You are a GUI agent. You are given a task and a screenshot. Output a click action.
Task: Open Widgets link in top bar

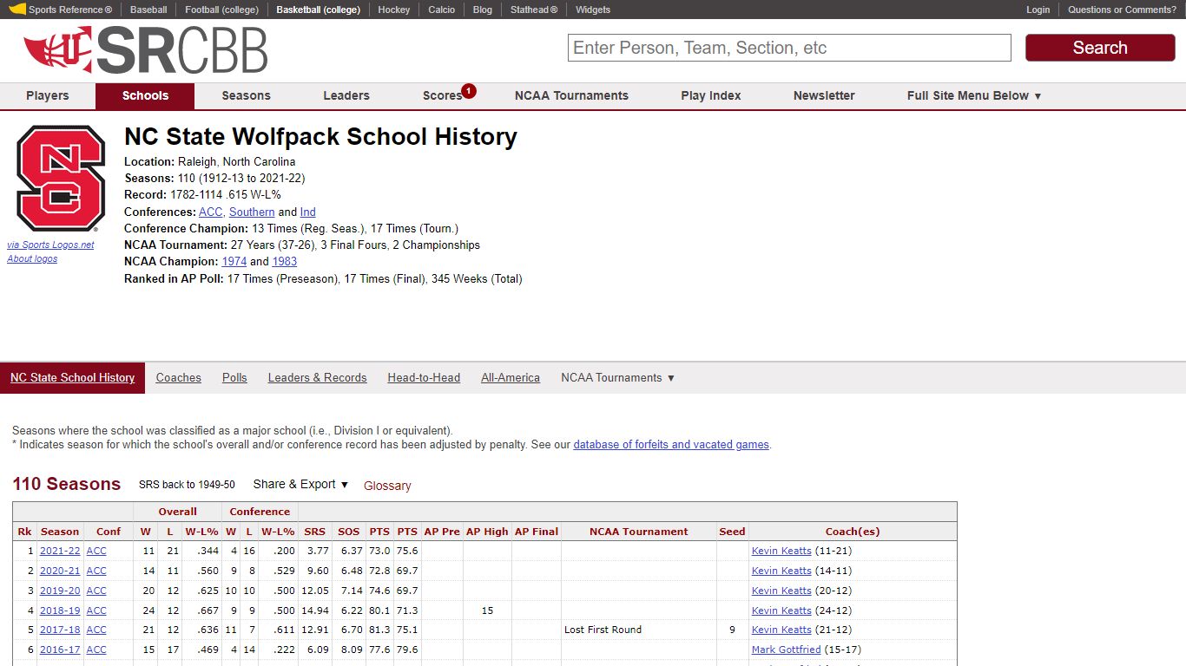[593, 10]
